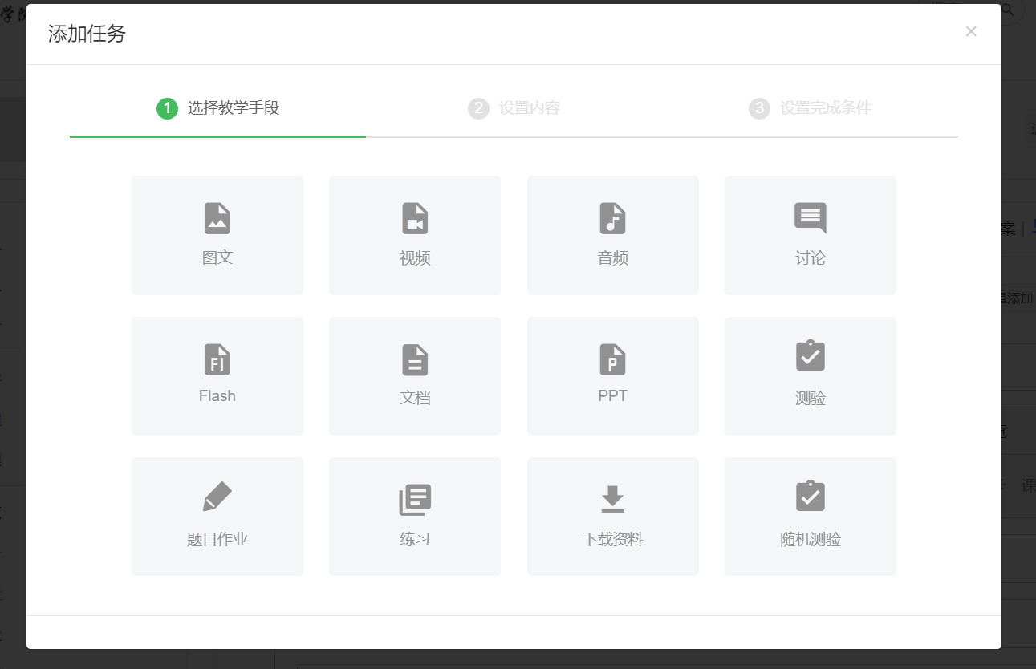This screenshot has height=669, width=1036.
Task: Select the 测验 quiz clipboard icon
Action: click(x=810, y=355)
